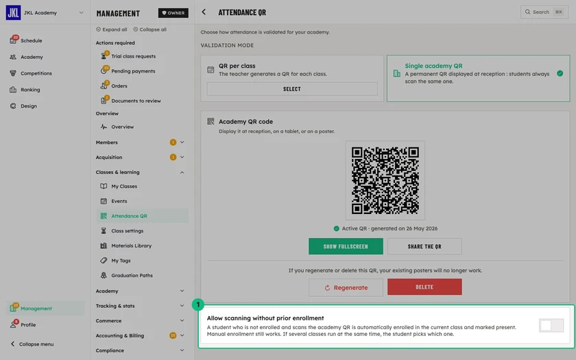Expand the Commerce section

pyautogui.click(x=182, y=321)
